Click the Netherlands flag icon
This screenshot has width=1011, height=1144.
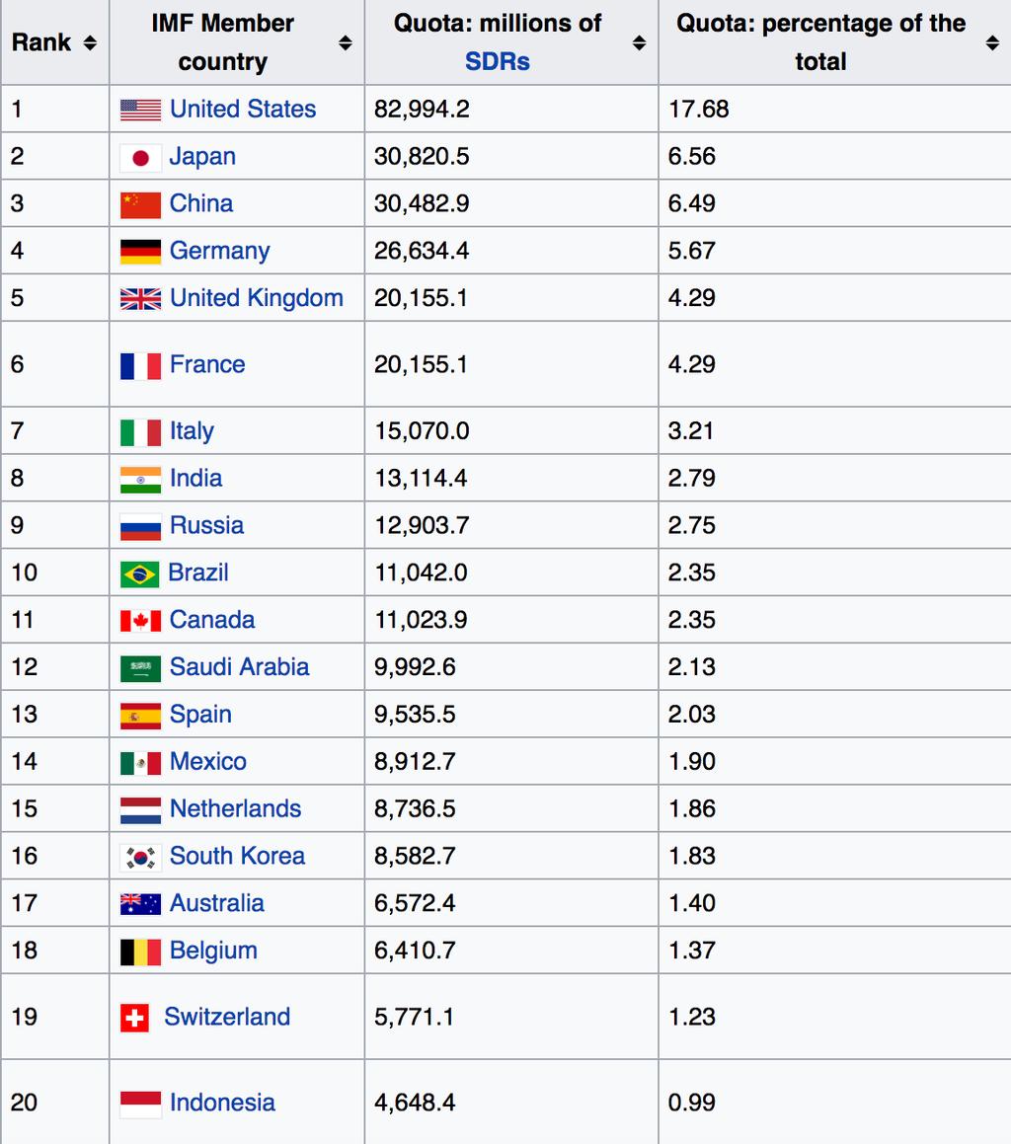click(140, 809)
